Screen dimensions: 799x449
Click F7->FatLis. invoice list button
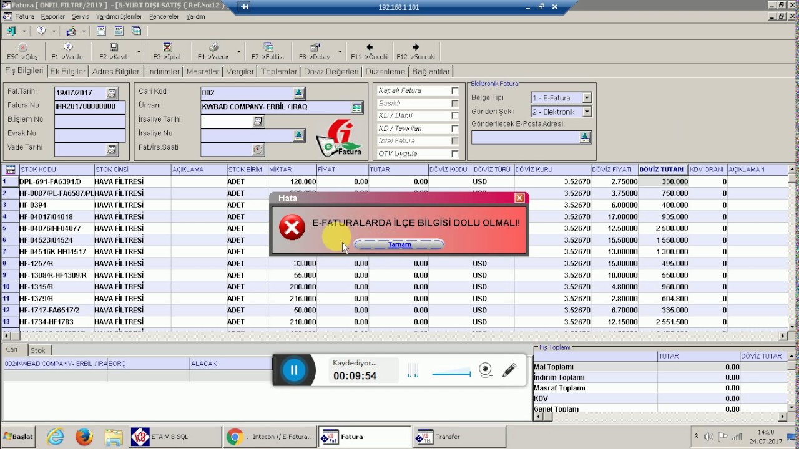pyautogui.click(x=268, y=51)
